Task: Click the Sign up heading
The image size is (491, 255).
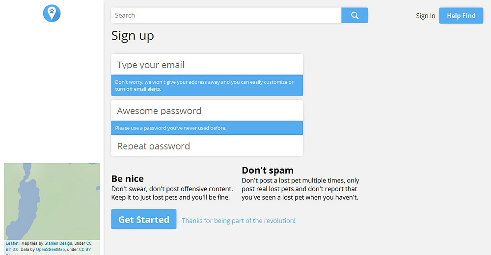Action: pyautogui.click(x=133, y=36)
